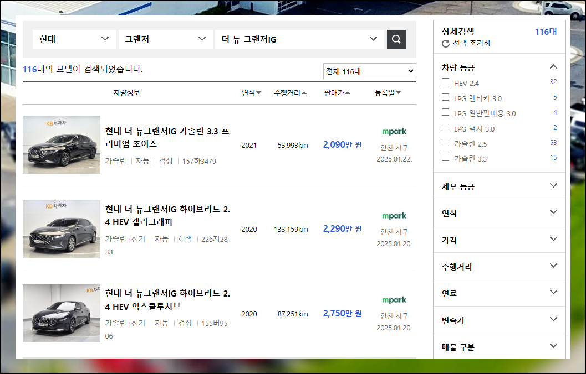Open the gray Grandeur thumbnail for 226저2833

(62, 229)
